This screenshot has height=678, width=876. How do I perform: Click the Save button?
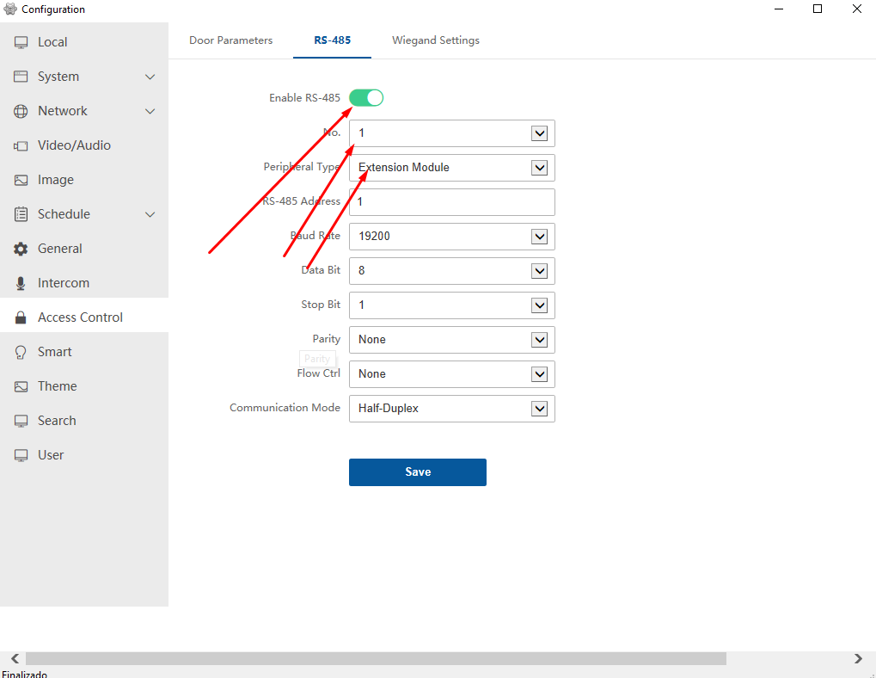click(x=418, y=472)
